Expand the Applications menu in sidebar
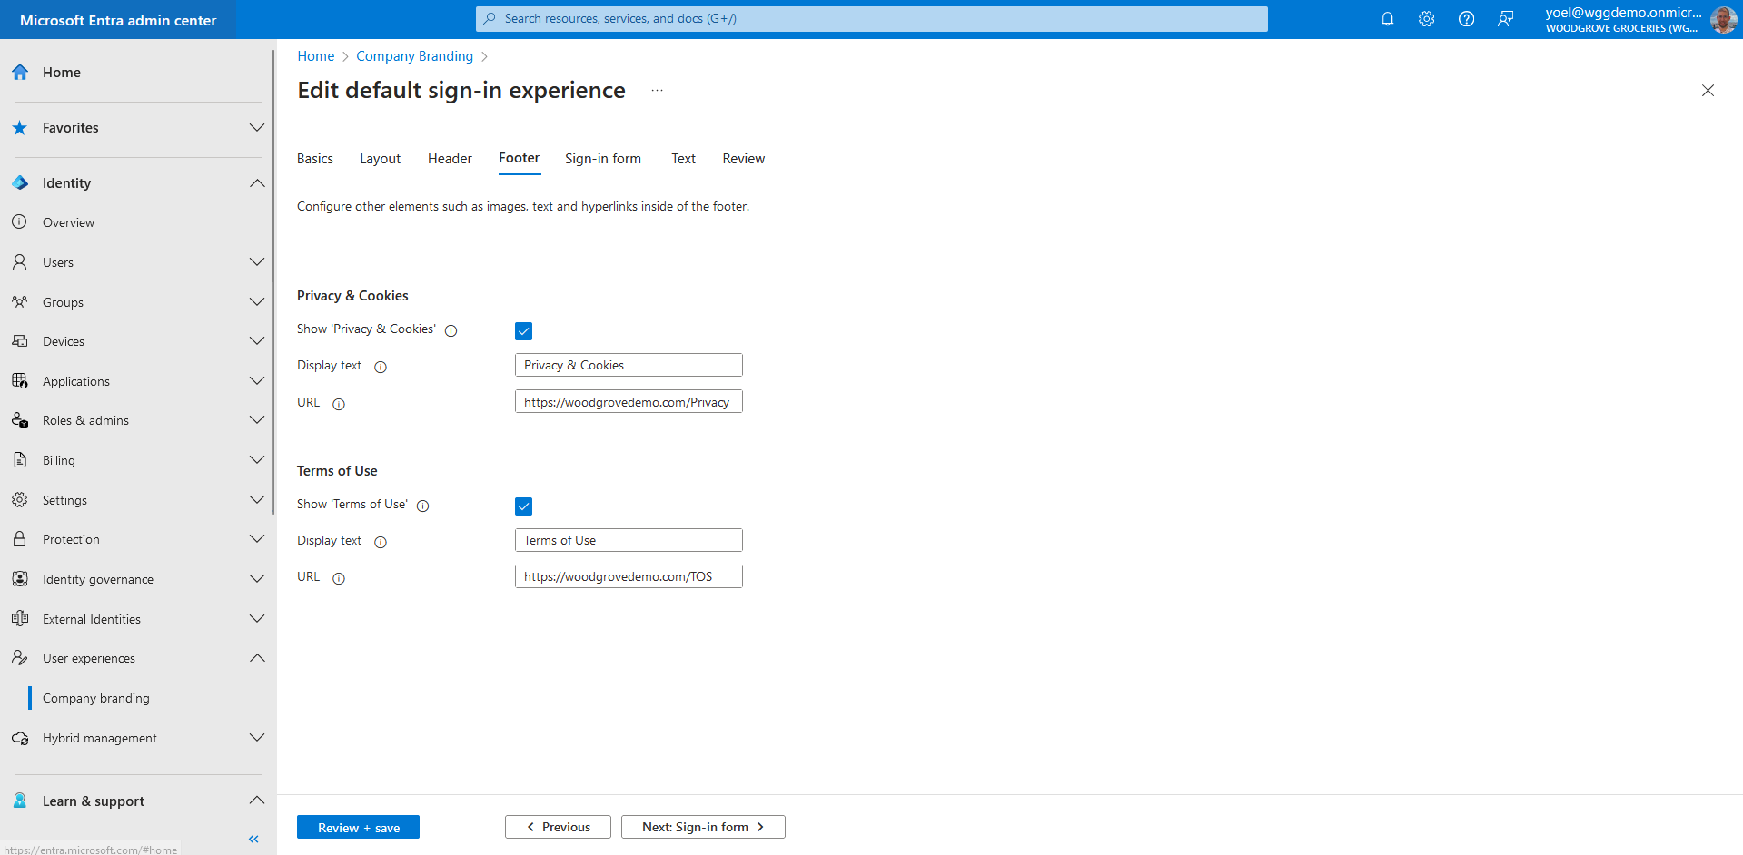This screenshot has width=1743, height=855. tap(257, 381)
